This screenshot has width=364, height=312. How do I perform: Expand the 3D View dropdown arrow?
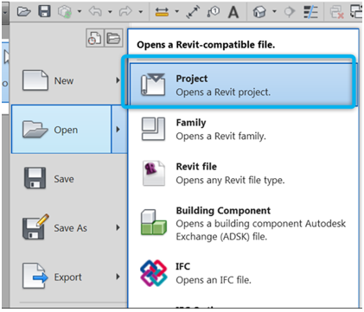point(274,12)
